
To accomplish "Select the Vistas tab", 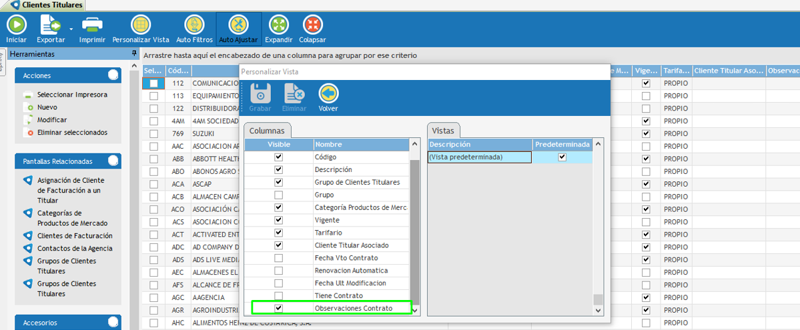I will 443,131.
